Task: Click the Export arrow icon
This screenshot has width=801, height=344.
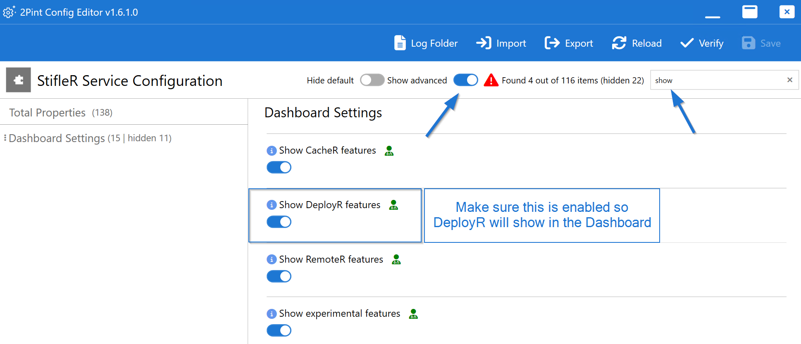Action: [x=552, y=43]
